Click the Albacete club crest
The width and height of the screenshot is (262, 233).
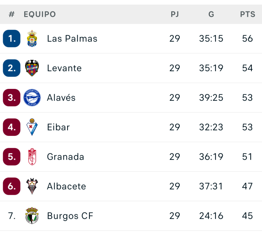pos(32,186)
